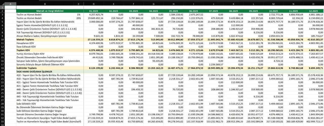The width and height of the screenshot is (324, 126).
Task: Select Toplam KDV value for 08.2025
Action: [233, 50]
